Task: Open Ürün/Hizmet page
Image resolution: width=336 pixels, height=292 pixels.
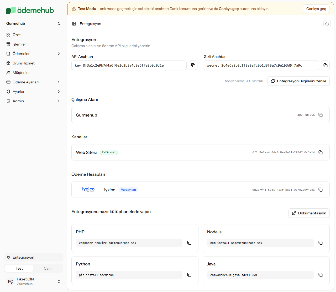Action: click(33, 63)
